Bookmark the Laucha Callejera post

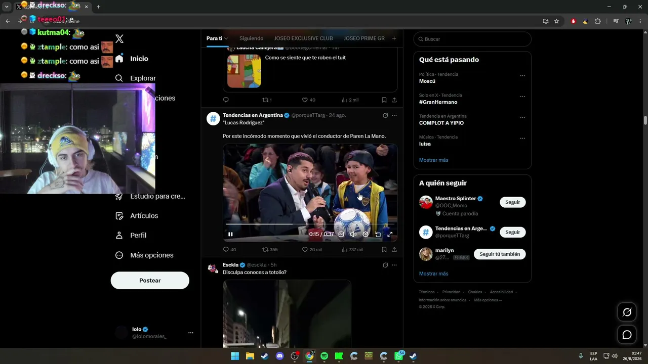[384, 100]
